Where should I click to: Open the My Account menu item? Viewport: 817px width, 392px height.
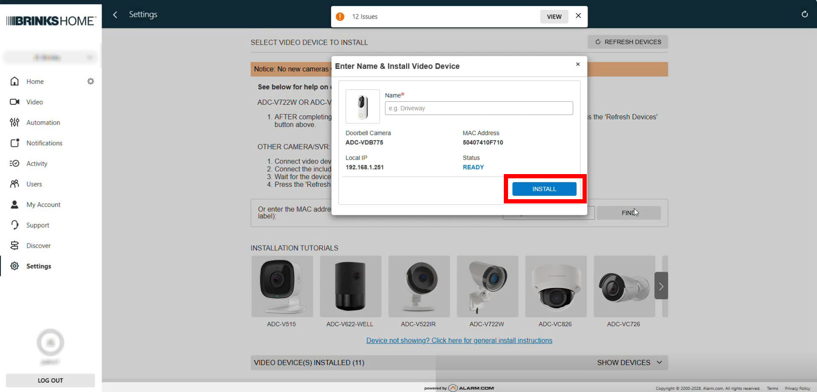43,205
